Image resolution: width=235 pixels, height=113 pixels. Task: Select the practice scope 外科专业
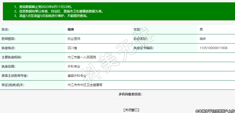coord(74,67)
